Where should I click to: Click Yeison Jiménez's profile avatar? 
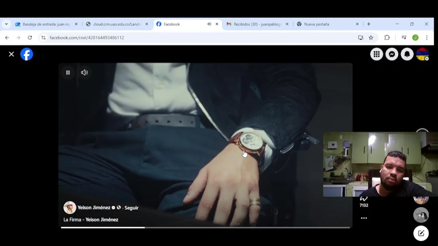pyautogui.click(x=70, y=207)
